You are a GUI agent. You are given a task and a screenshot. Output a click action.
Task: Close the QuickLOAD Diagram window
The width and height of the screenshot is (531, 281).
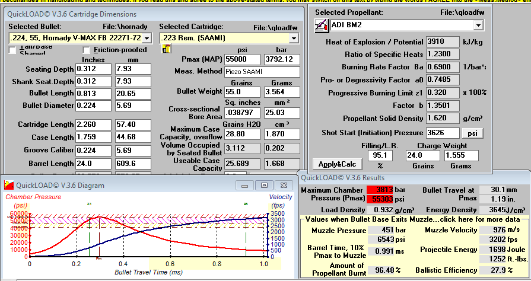point(284,185)
